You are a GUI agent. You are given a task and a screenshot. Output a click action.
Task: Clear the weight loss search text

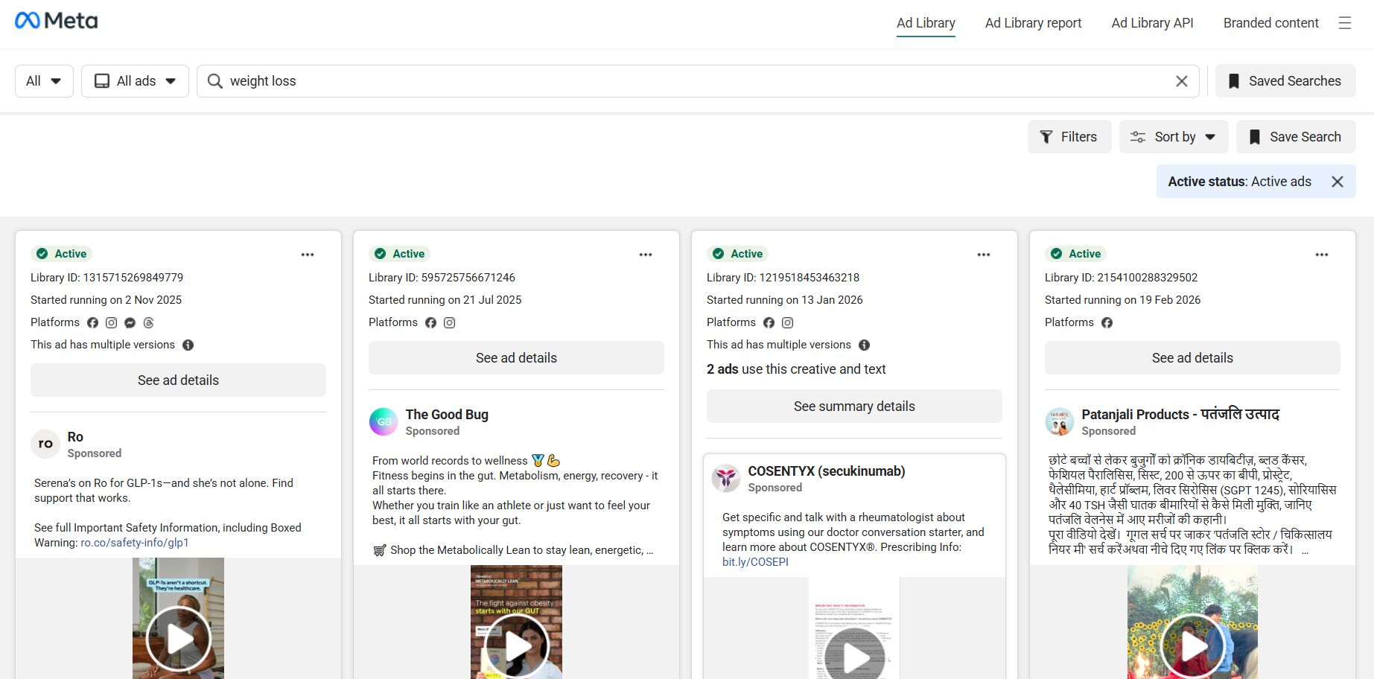(x=1181, y=81)
